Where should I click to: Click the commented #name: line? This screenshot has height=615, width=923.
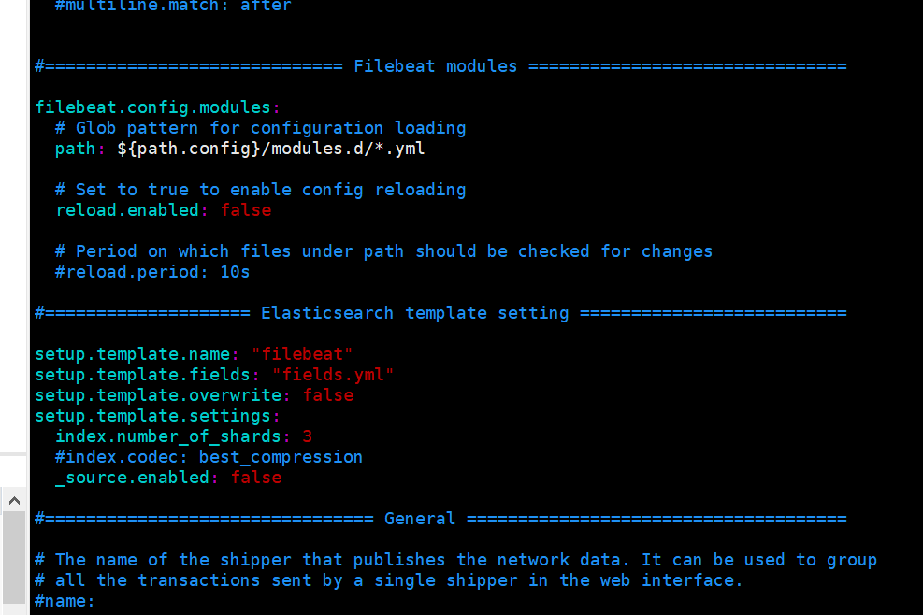[x=65, y=601]
